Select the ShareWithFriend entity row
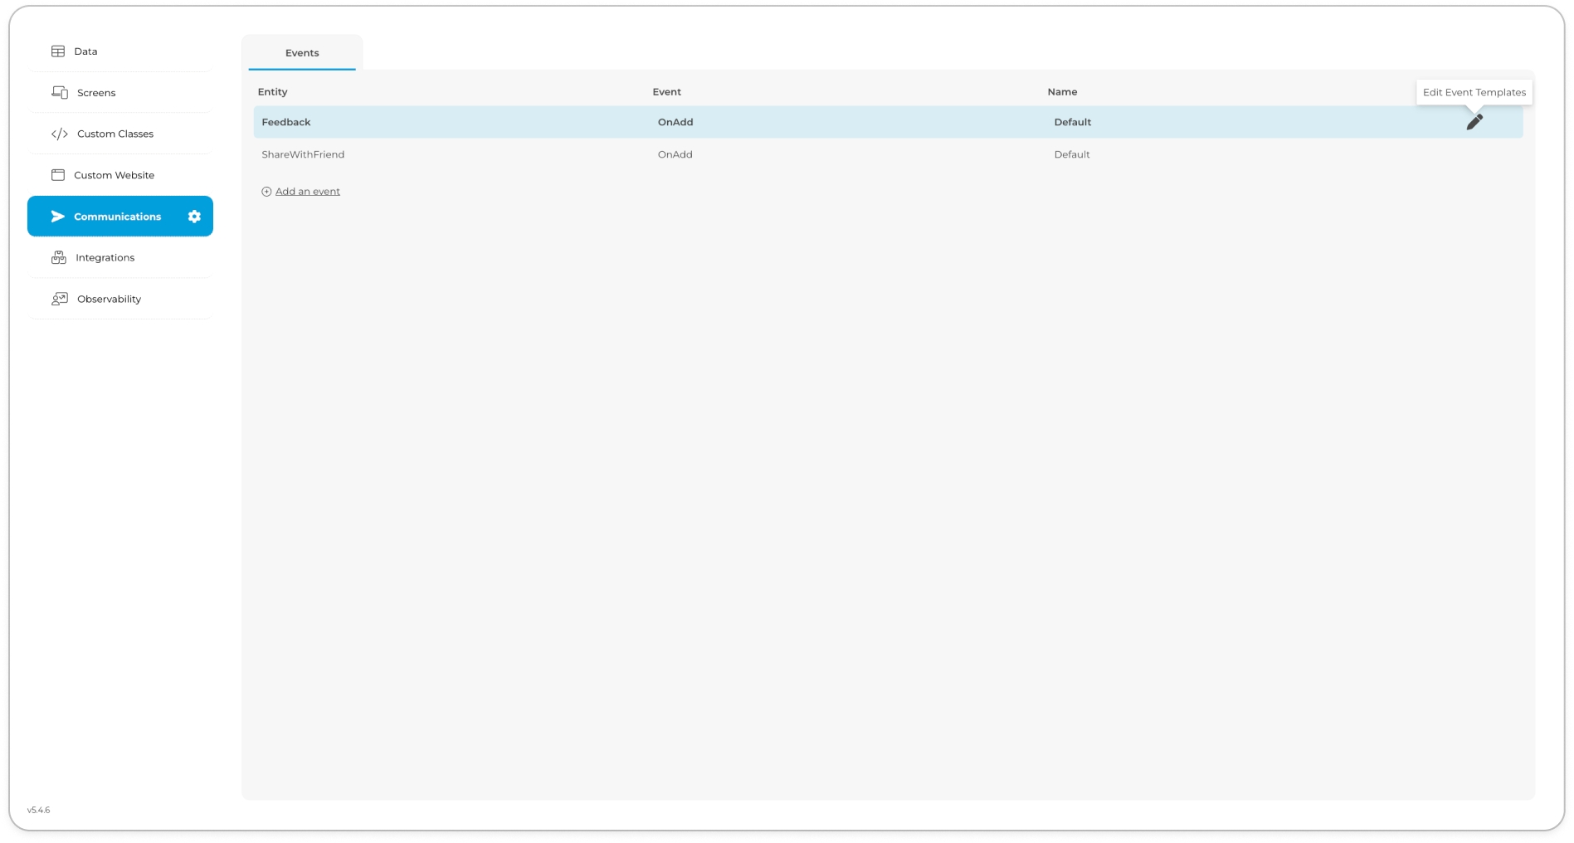The image size is (1574, 843). point(303,154)
